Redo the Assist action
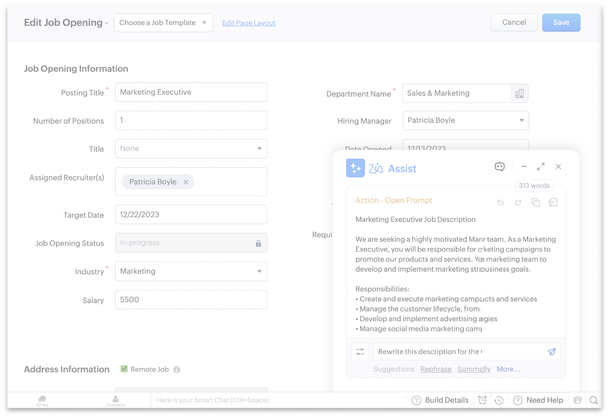This screenshot has height=418, width=609. (x=518, y=202)
